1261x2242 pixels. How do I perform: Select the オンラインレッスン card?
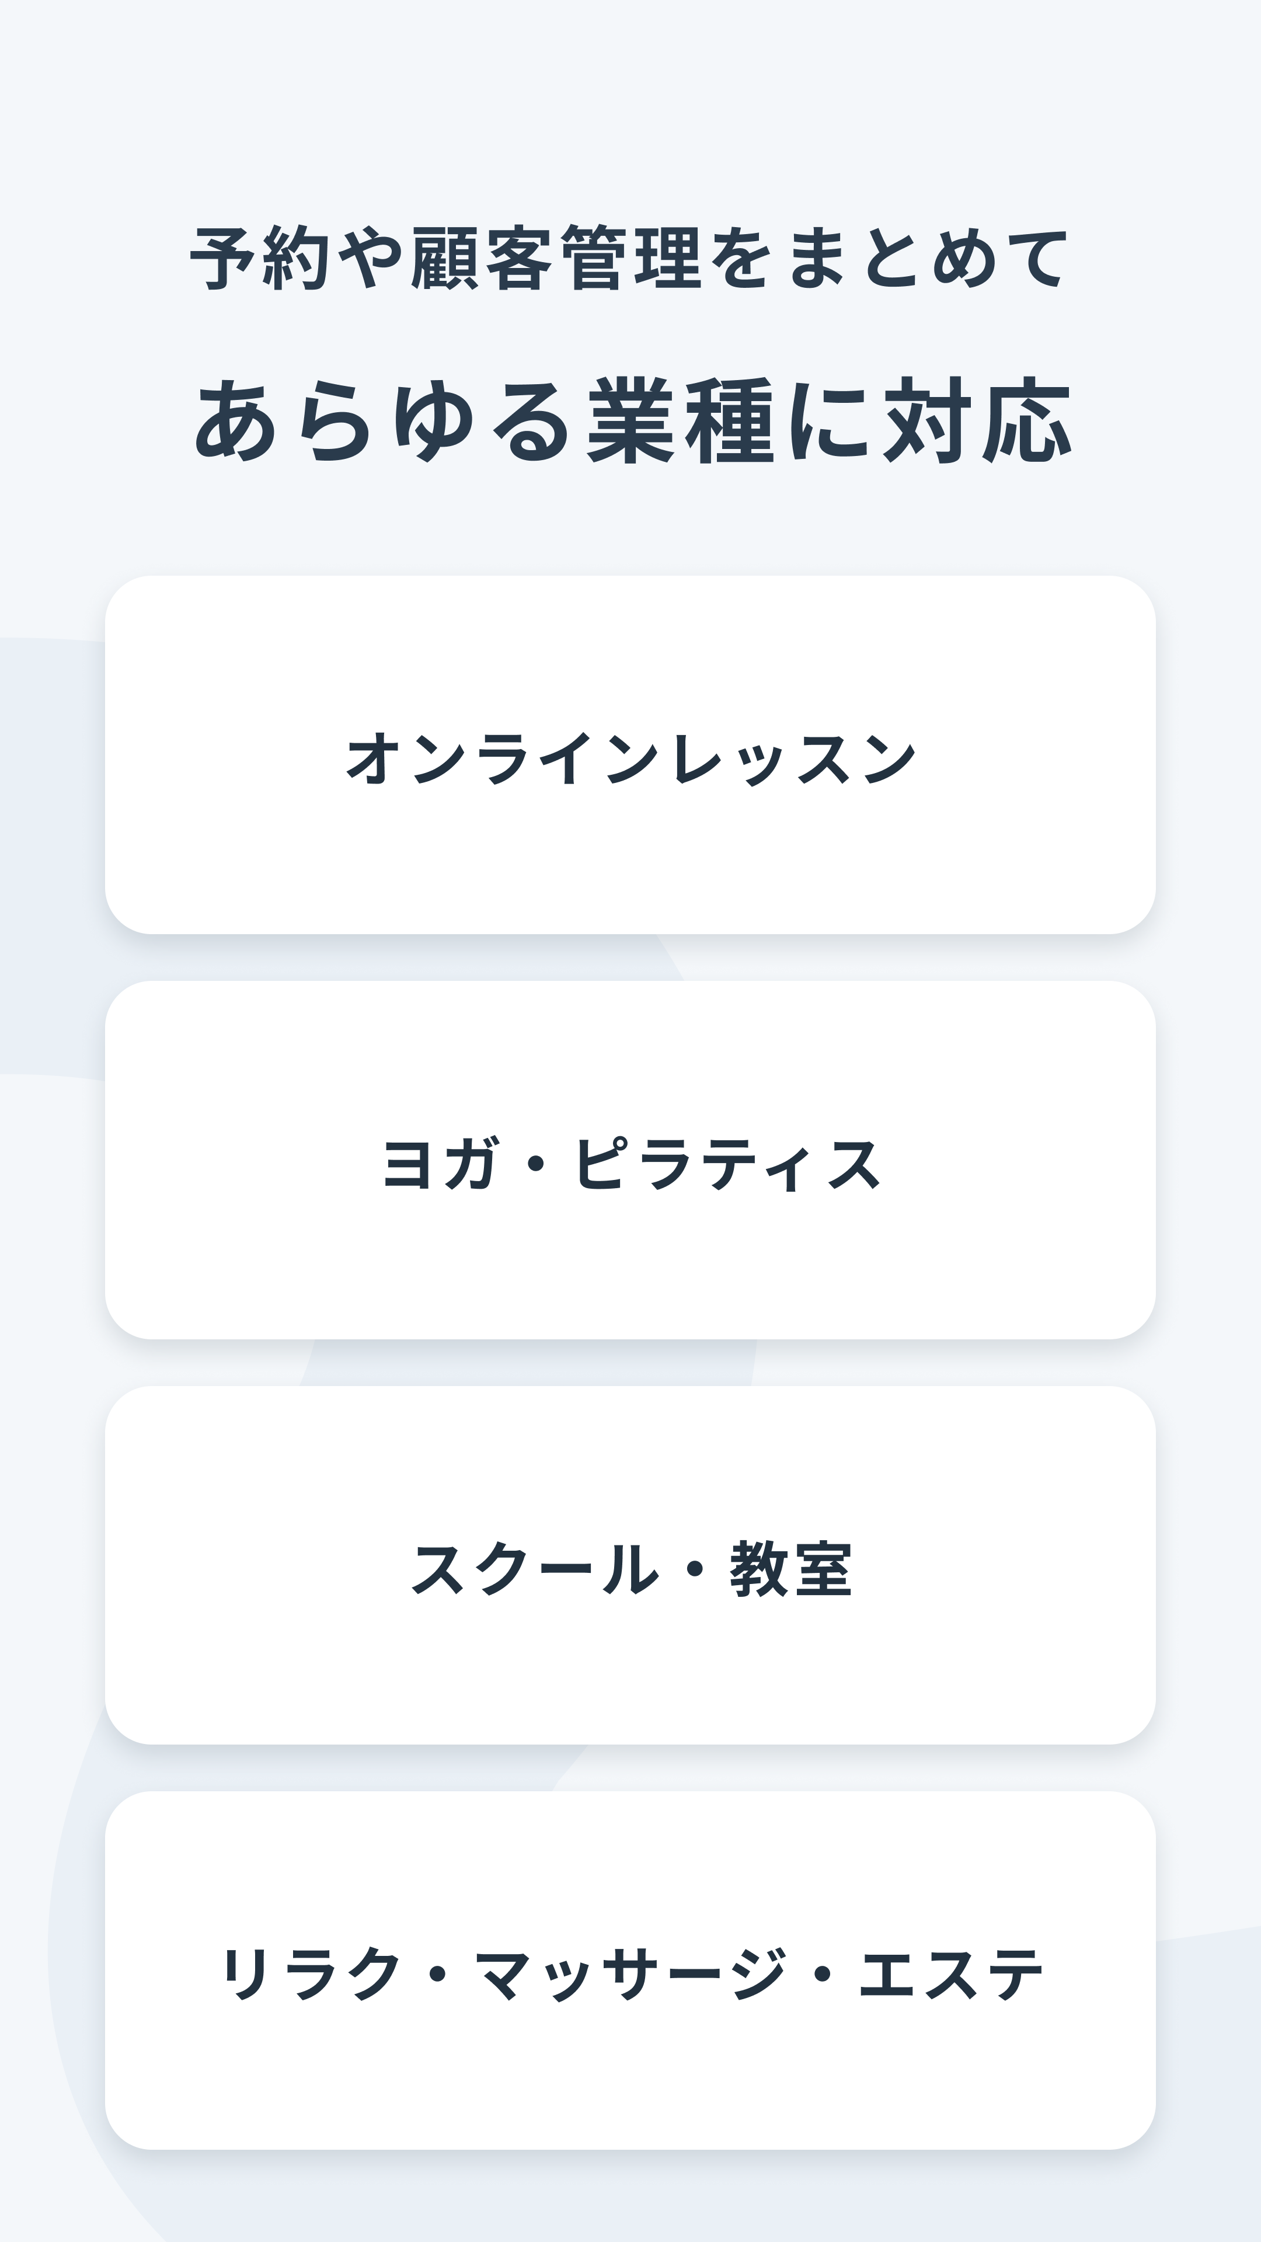click(630, 754)
